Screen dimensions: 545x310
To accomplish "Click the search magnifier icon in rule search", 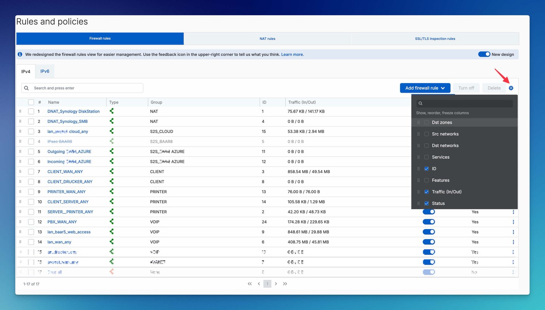I will tap(26, 88).
